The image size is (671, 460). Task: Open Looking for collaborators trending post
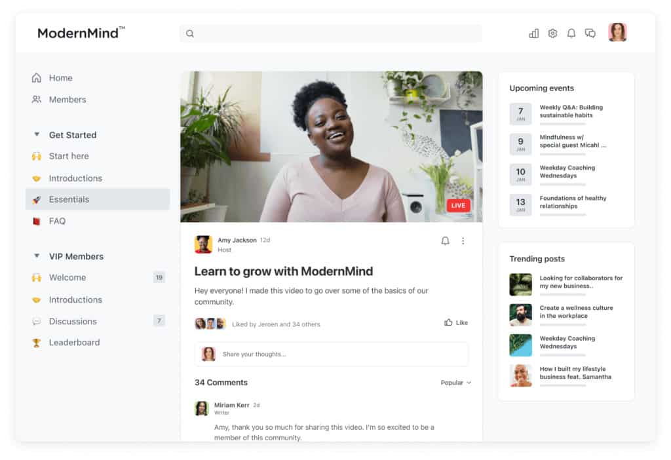click(581, 282)
